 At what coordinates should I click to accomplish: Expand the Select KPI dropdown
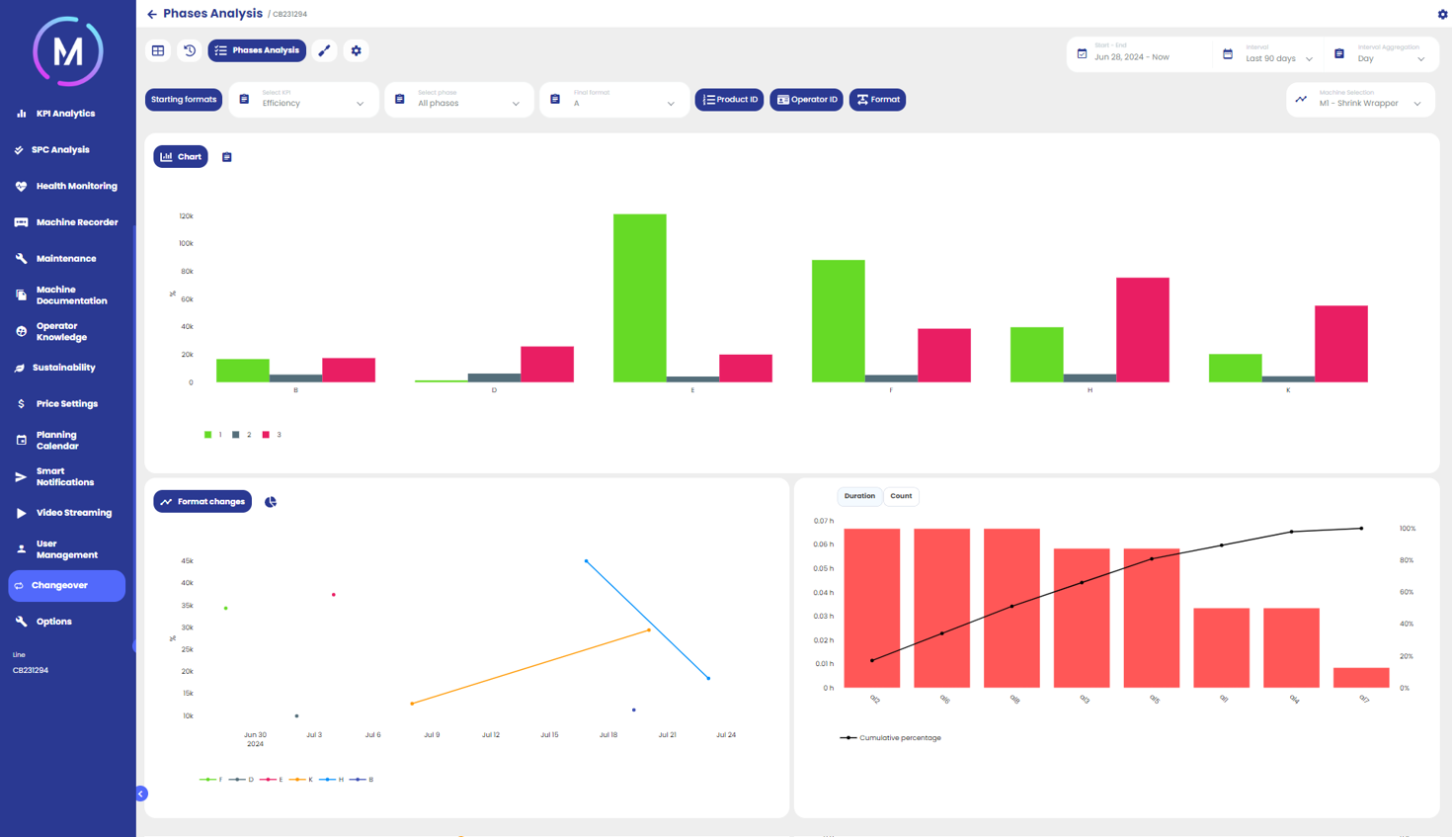point(304,100)
